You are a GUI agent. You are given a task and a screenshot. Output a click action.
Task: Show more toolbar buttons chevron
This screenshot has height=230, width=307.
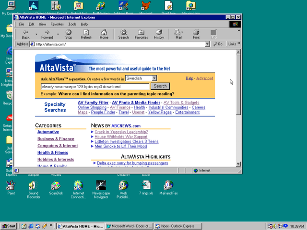239,31
